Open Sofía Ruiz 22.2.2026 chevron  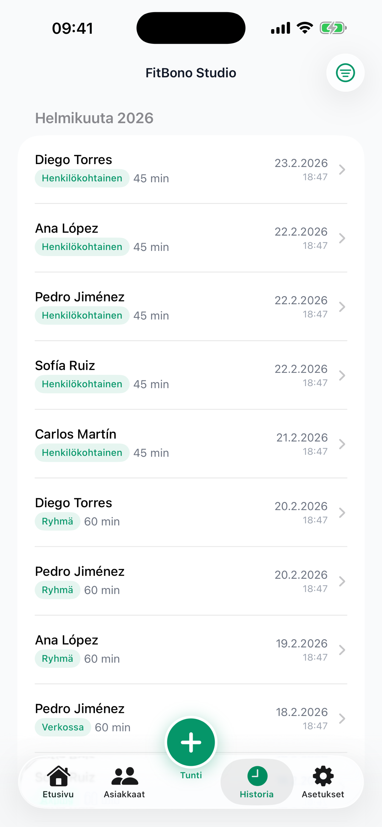[x=342, y=375]
